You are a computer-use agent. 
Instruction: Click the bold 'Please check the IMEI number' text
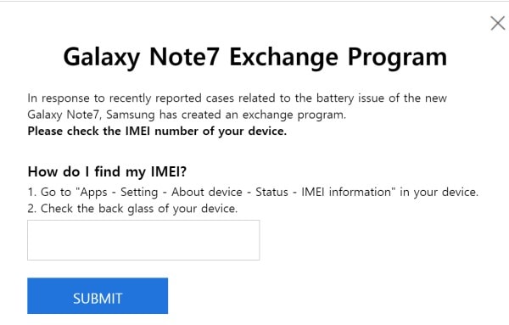click(157, 132)
